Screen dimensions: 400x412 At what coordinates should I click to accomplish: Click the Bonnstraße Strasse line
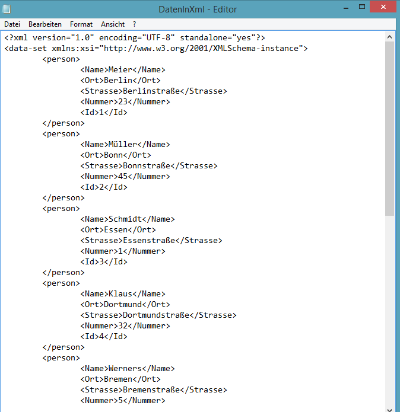click(149, 166)
